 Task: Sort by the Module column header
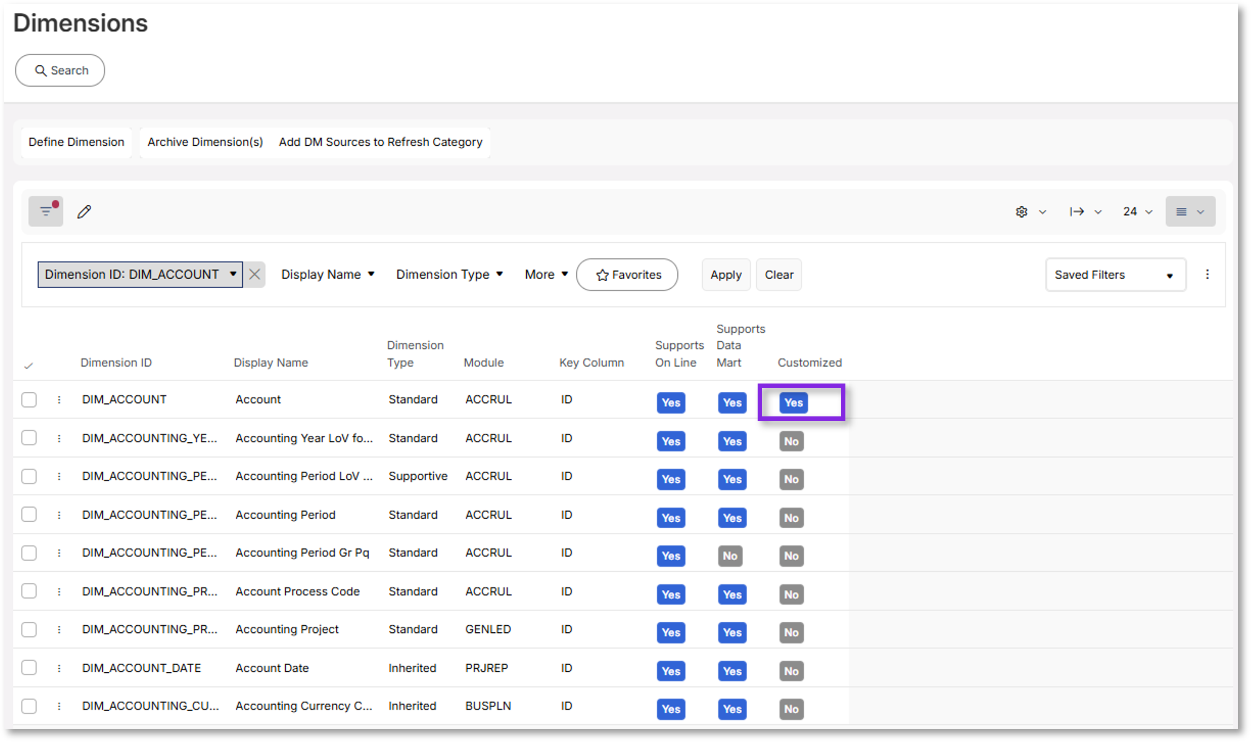pyautogui.click(x=483, y=363)
